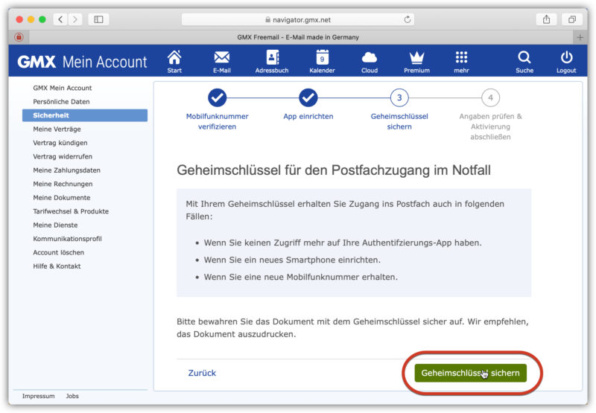Click Geheimschlüssel sichern step label
Screen dimensions: 596x413
pos(399,121)
